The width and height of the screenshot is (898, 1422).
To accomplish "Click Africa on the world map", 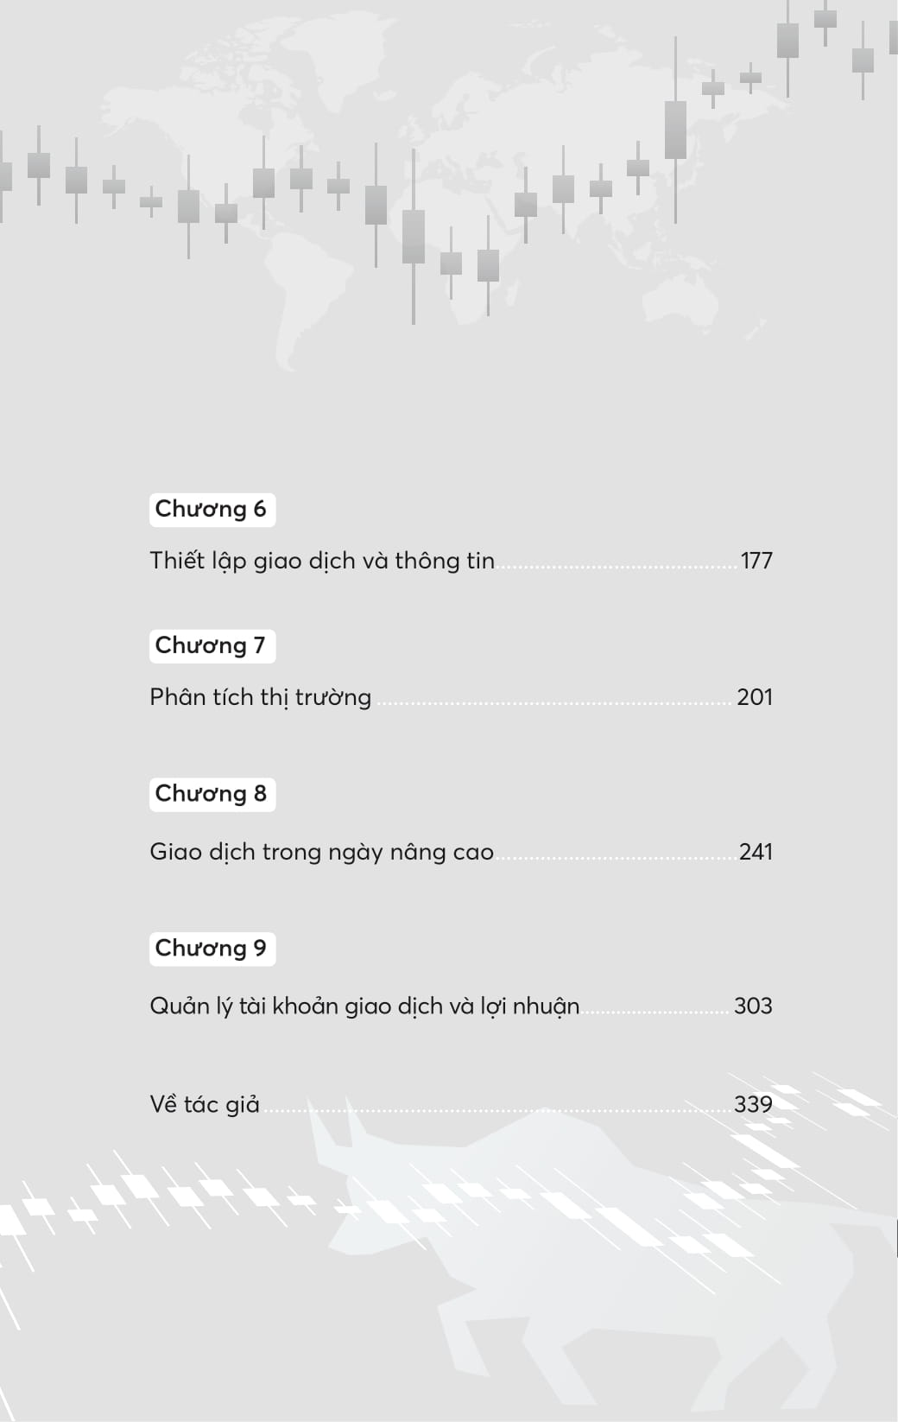I will click(466, 233).
